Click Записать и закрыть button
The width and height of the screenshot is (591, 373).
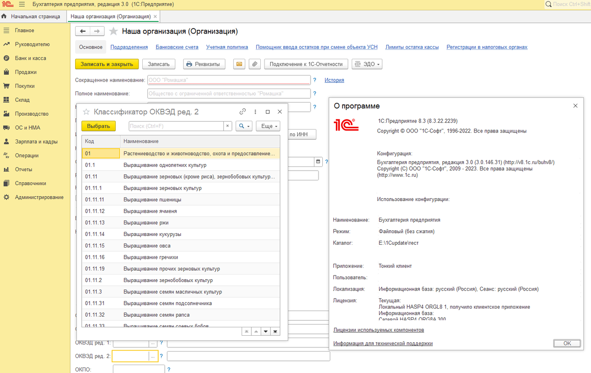(107, 64)
